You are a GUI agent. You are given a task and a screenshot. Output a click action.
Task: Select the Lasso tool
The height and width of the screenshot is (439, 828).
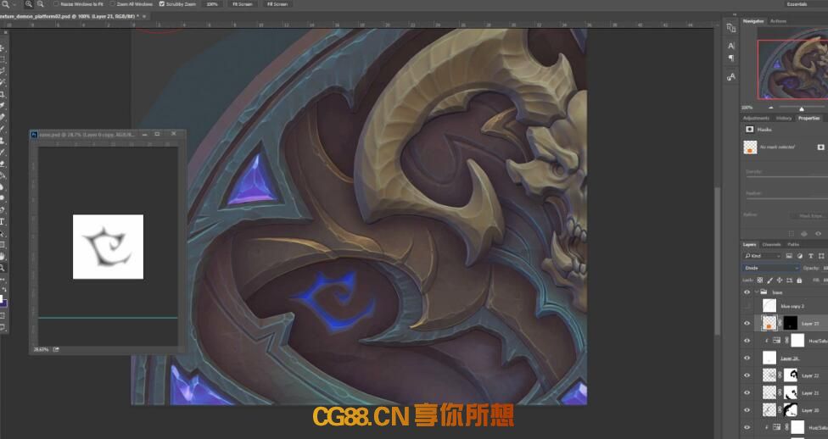pos(3,70)
